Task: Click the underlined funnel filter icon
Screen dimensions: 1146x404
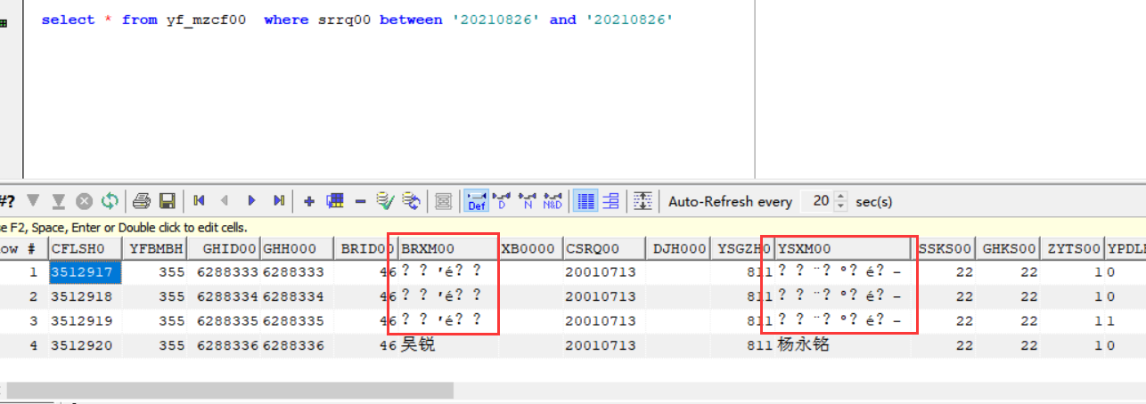Action: tap(58, 200)
